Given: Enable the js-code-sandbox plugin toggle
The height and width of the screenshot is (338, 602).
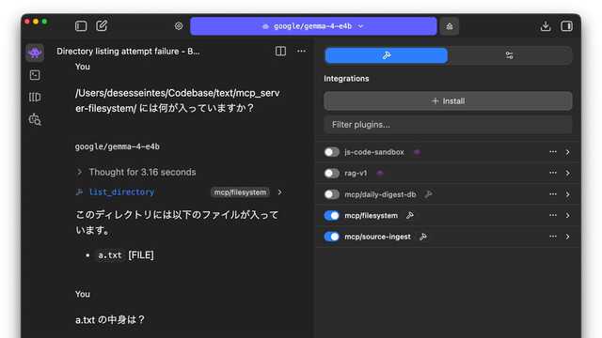Looking at the screenshot, I should coord(332,152).
